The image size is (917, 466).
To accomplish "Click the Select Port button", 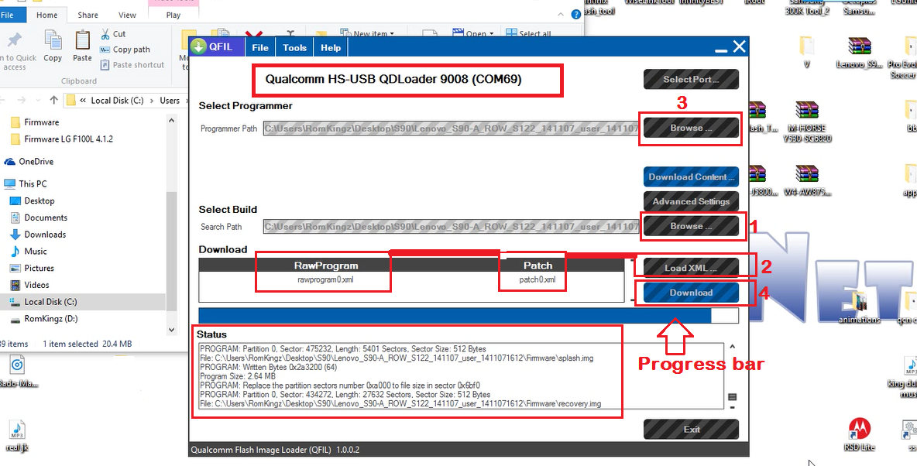I will tap(692, 80).
